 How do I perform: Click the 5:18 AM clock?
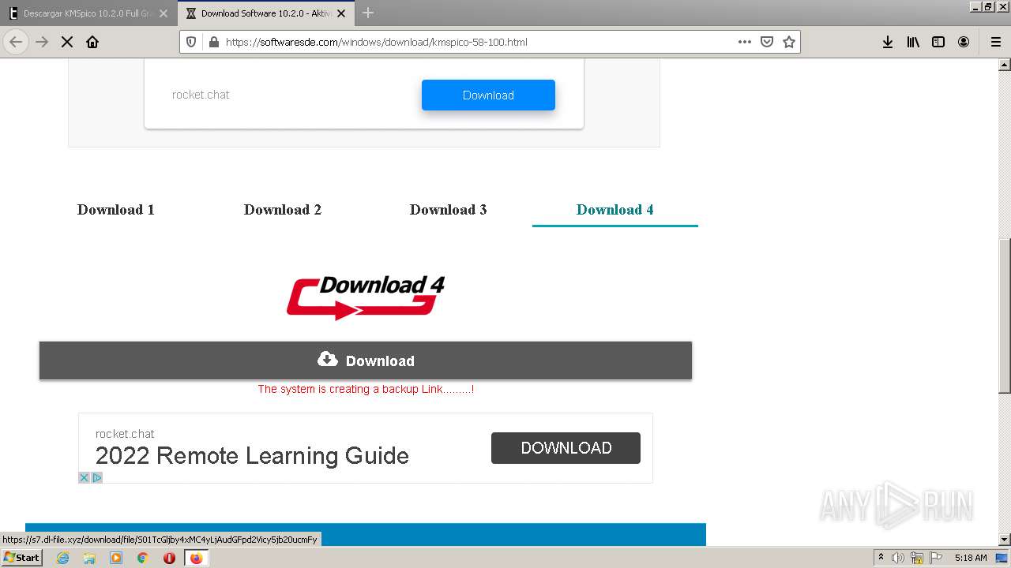click(x=971, y=558)
